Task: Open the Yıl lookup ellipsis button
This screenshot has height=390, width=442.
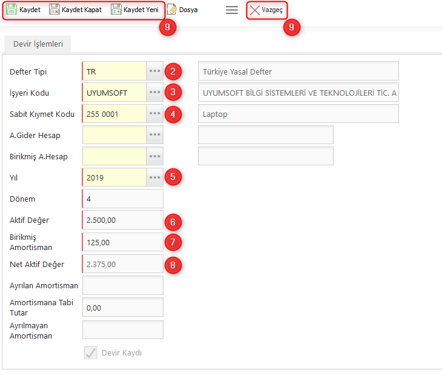Action: point(155,177)
